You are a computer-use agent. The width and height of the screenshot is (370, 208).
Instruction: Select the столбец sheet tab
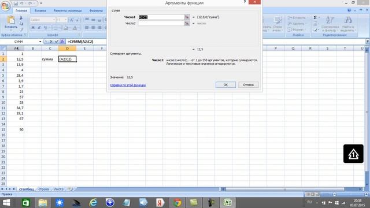[x=26, y=189]
